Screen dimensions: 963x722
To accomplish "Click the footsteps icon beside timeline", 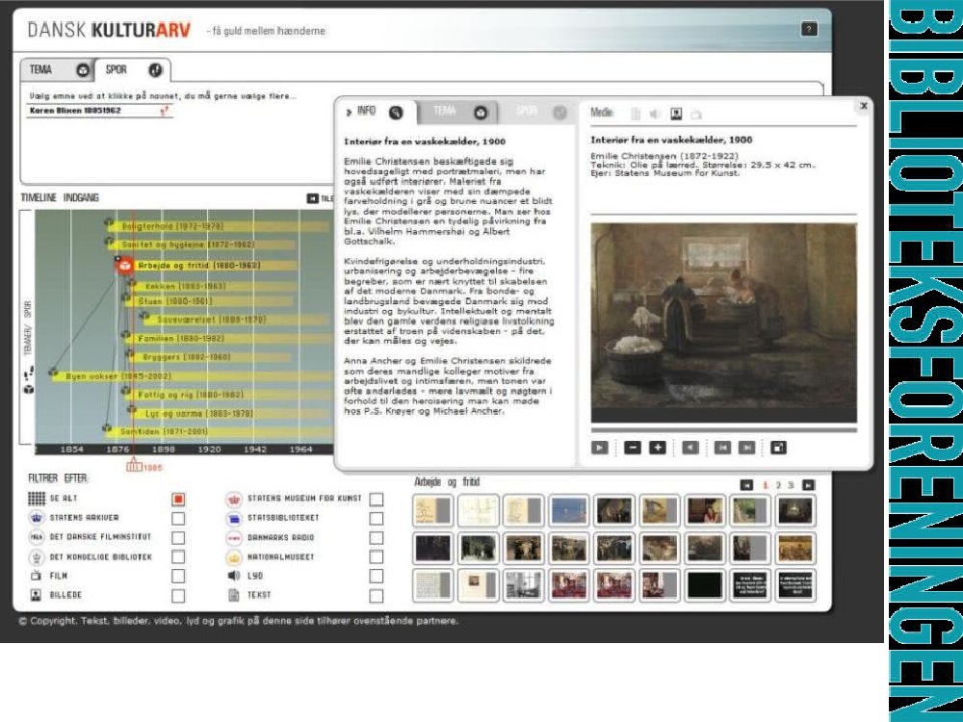I will point(29,373).
